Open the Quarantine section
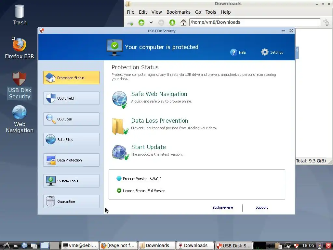333x250 pixels. coord(71,201)
